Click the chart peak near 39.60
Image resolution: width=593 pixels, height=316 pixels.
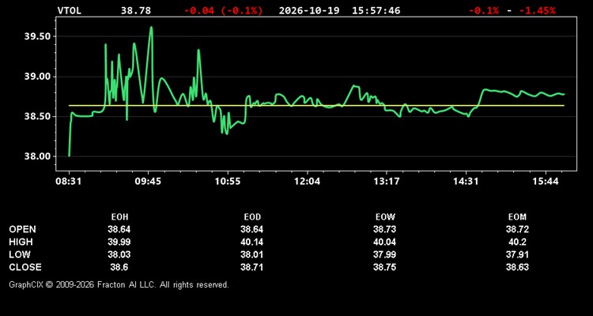pos(151,27)
